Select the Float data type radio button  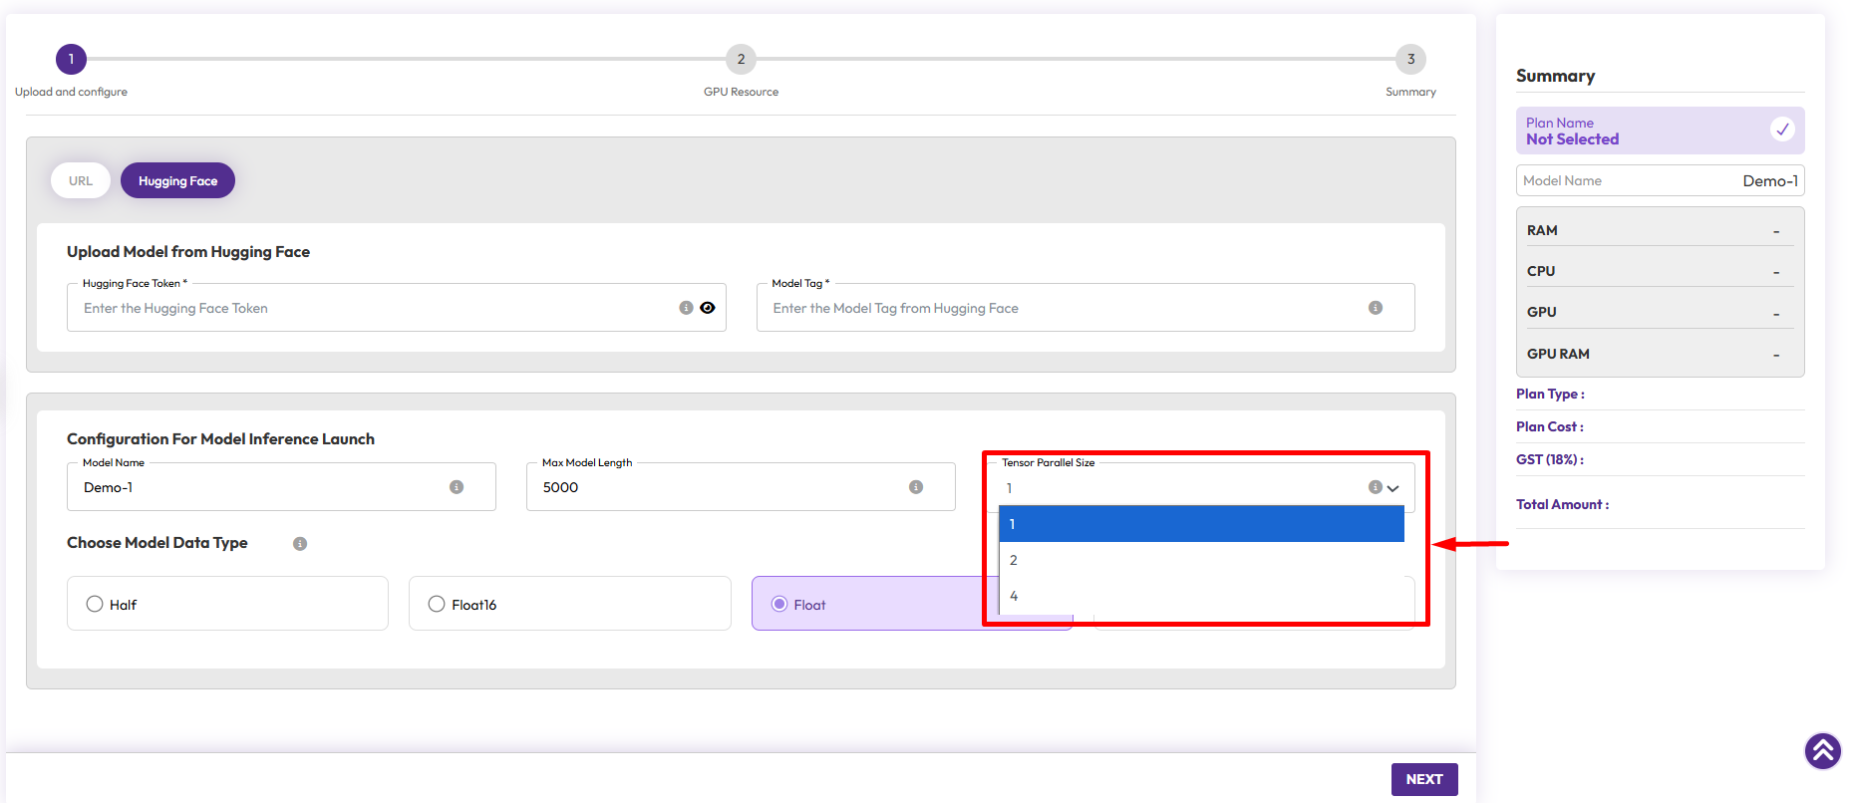pos(779,604)
